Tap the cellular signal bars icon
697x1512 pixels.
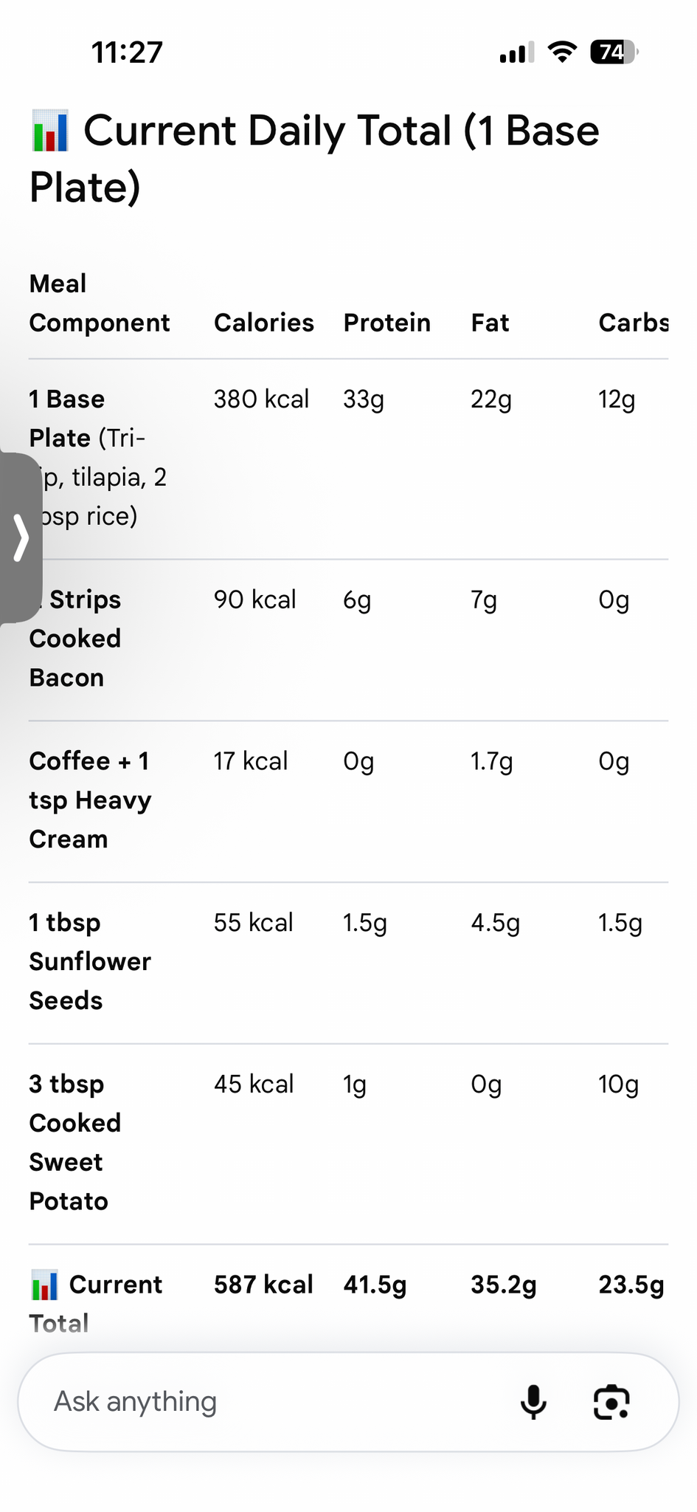pyautogui.click(x=516, y=52)
